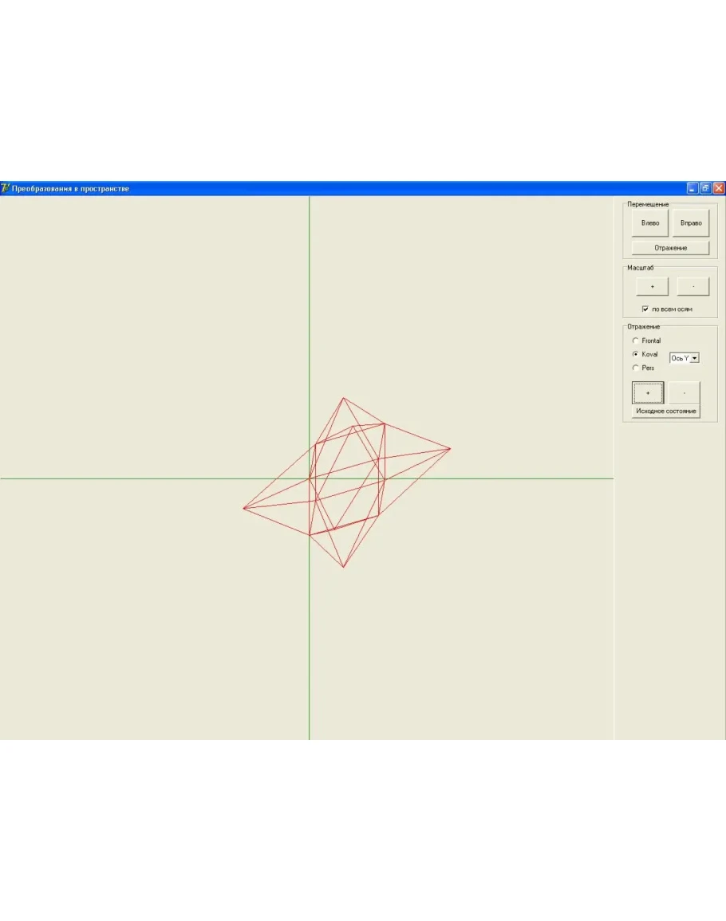Click the origin where the green axes cross
The height and width of the screenshot is (921, 726).
pos(309,478)
